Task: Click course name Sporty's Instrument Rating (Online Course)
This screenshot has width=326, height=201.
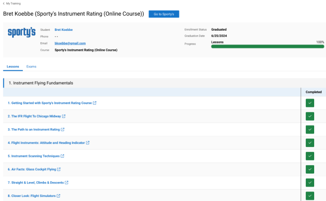Action: point(86,50)
